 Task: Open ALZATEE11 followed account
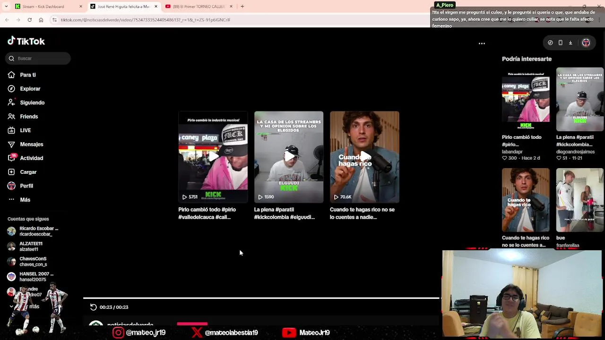[x=25, y=246]
